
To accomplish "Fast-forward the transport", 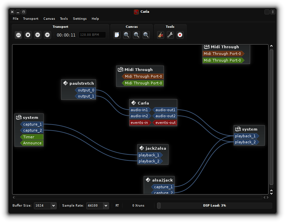I will click(x=47, y=35).
